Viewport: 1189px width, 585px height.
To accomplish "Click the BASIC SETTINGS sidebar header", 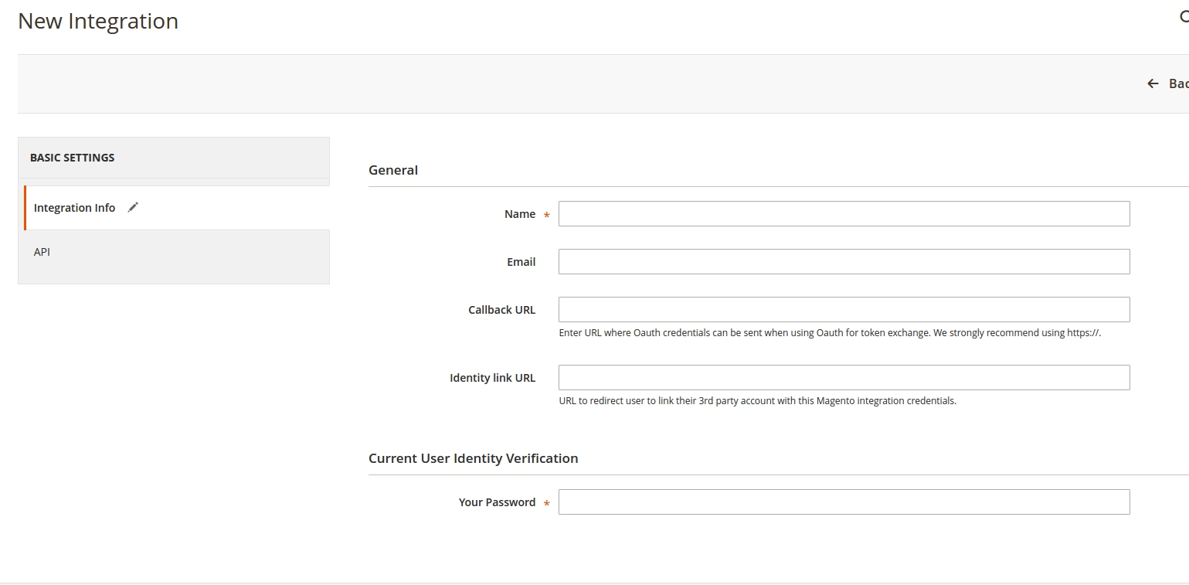I will 72,157.
